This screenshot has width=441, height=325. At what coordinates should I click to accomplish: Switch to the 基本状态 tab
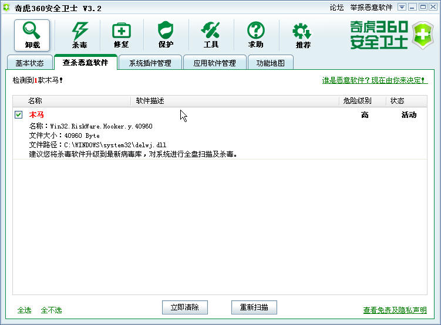click(x=29, y=62)
